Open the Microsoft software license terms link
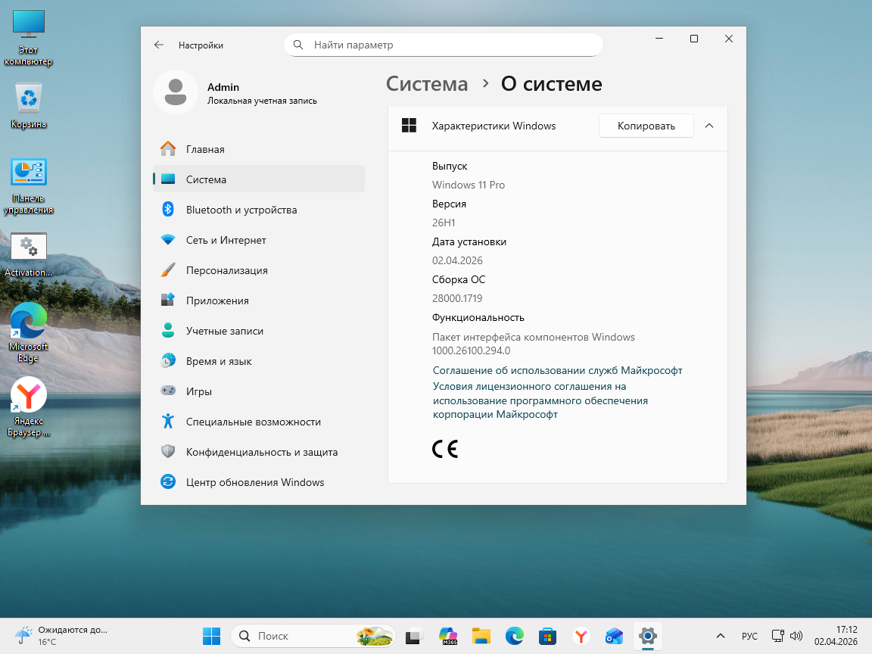 (540, 400)
